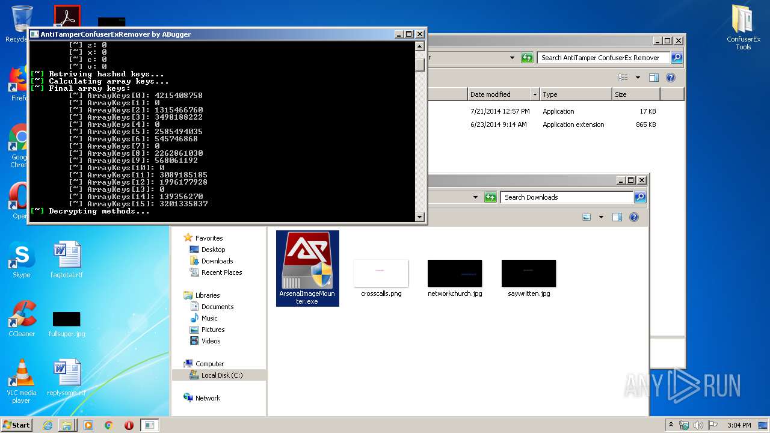The height and width of the screenshot is (433, 770).
Task: Select Libraries in the navigation pane
Action: click(x=207, y=295)
